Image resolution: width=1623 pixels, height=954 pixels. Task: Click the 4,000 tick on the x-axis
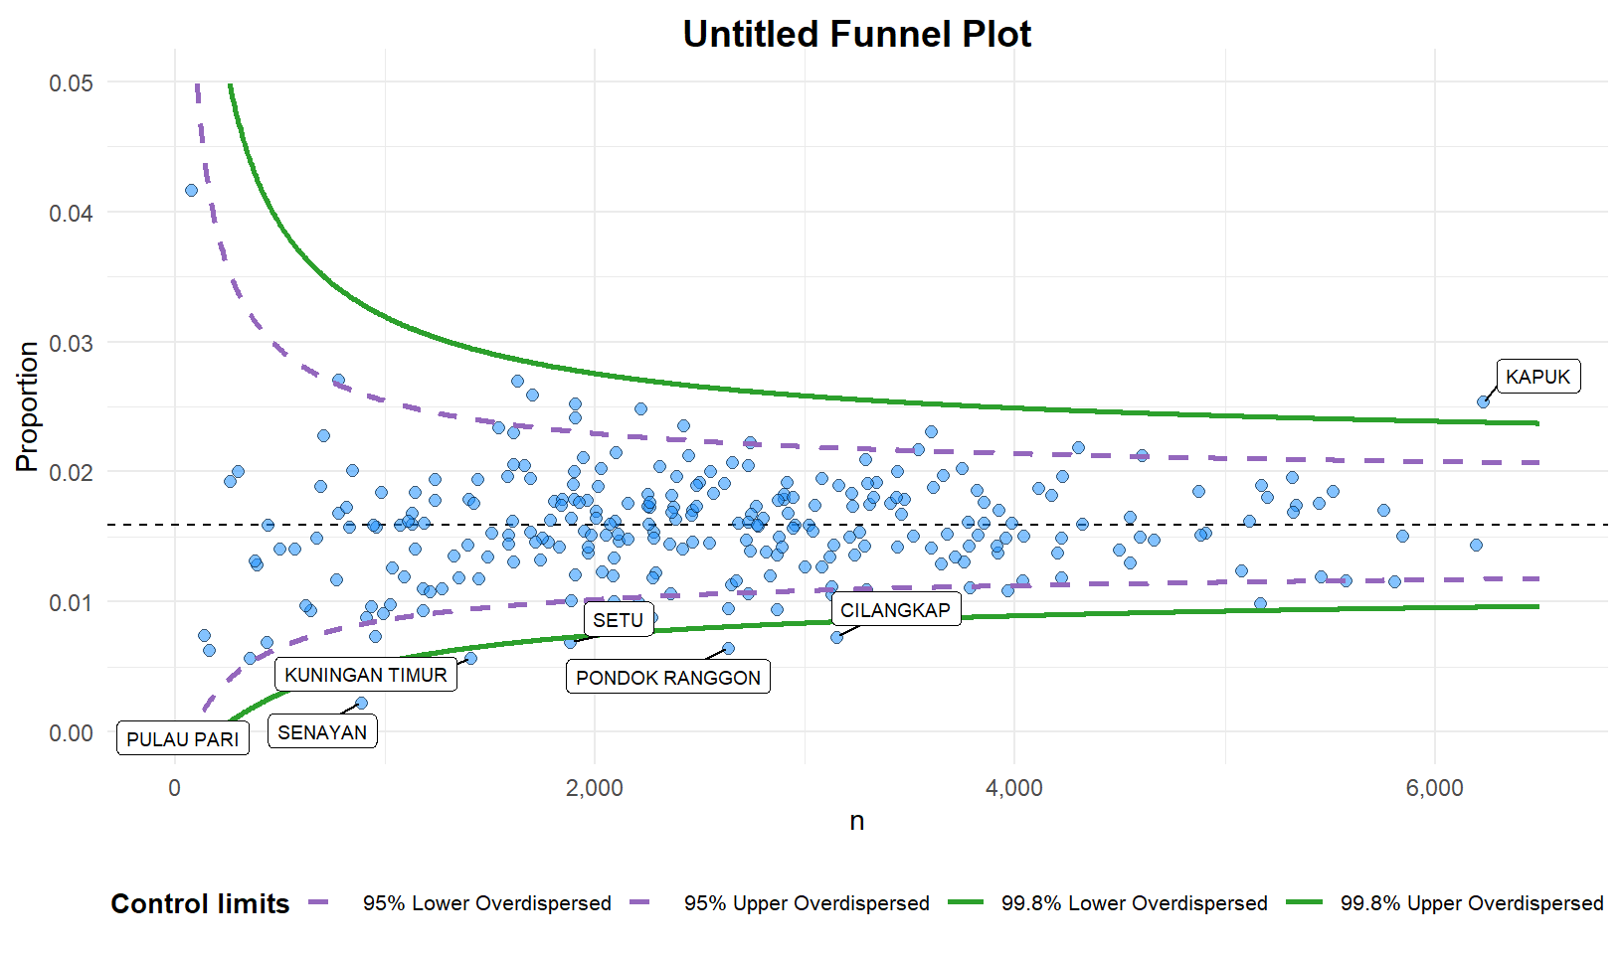(x=1014, y=788)
